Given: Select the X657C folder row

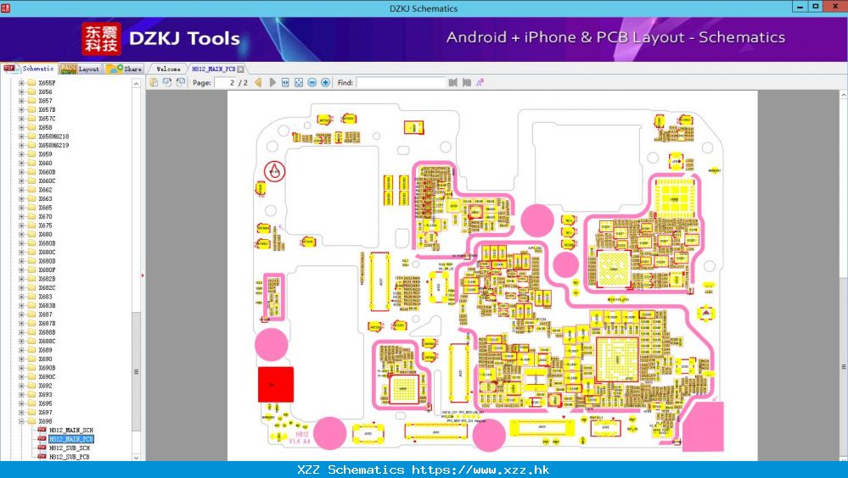Looking at the screenshot, I should point(47,119).
